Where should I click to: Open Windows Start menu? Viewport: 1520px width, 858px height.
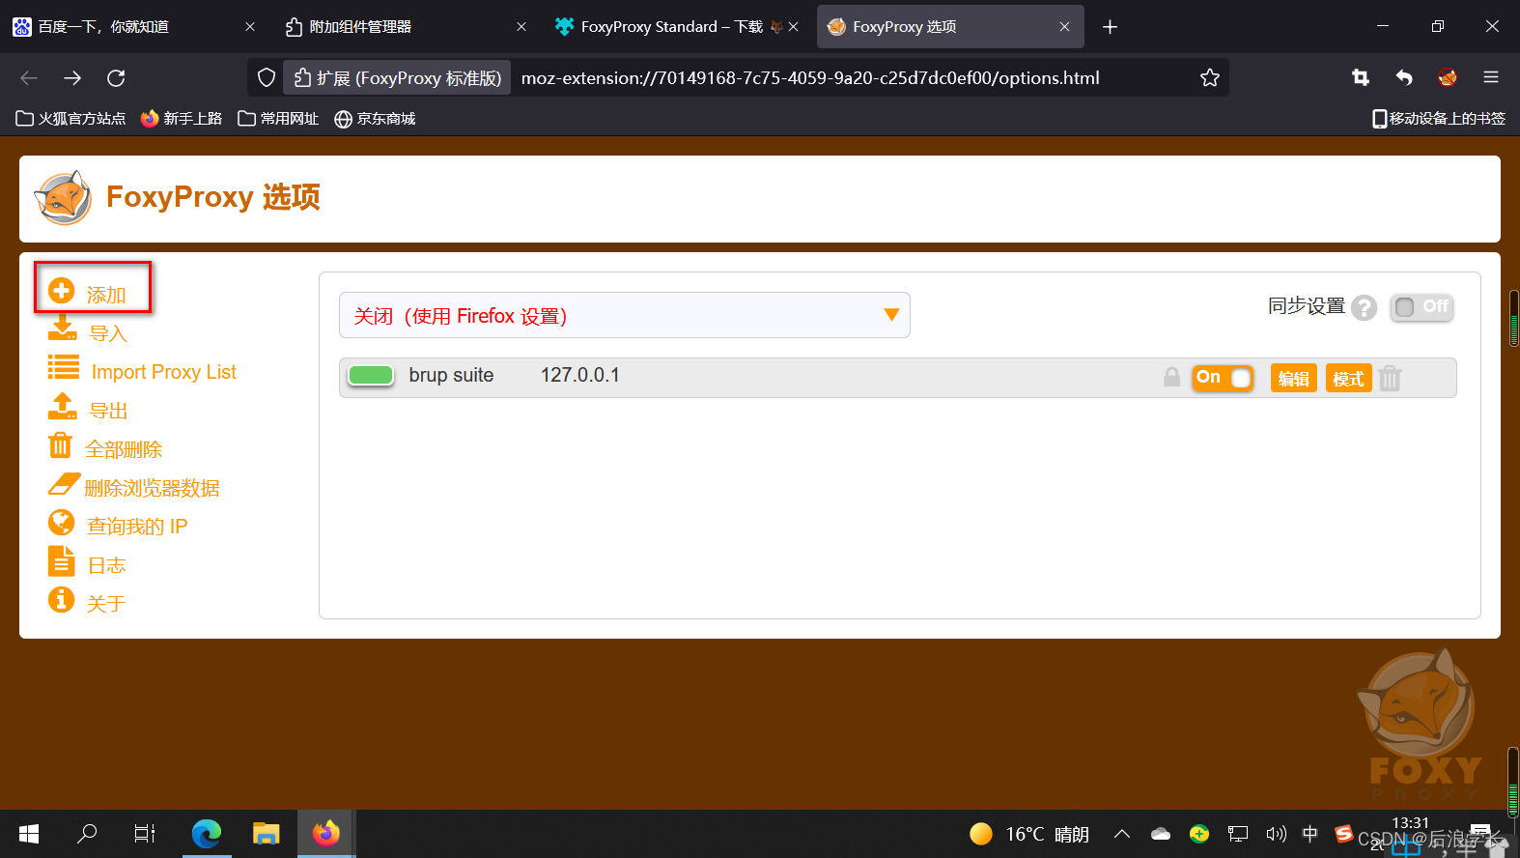tap(29, 833)
